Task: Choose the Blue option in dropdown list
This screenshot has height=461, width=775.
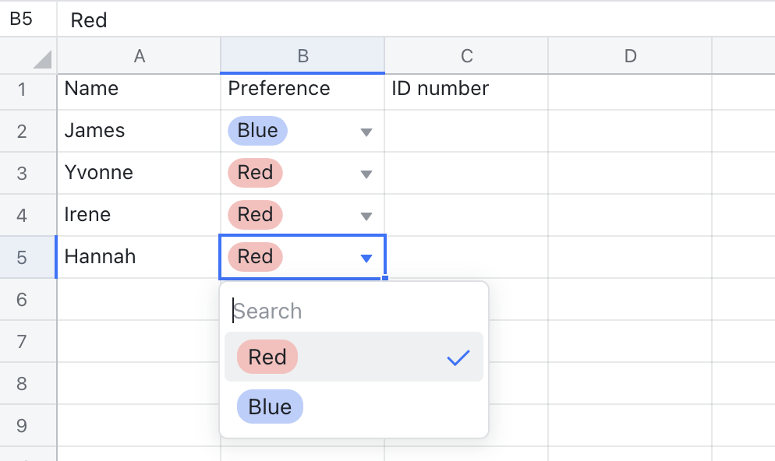Action: [x=270, y=406]
